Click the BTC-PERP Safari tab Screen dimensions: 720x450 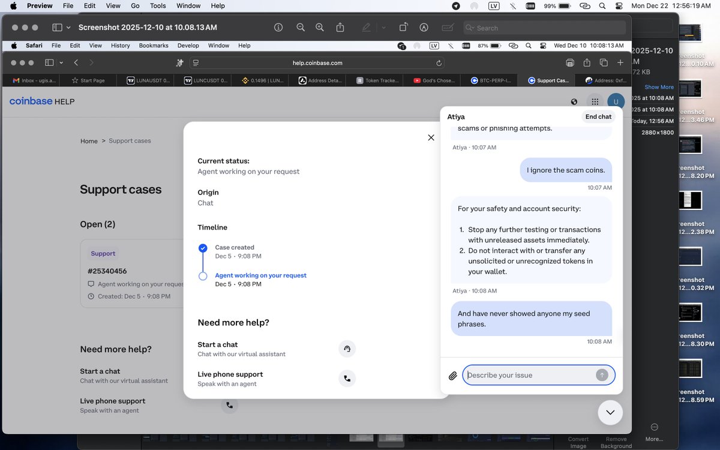coord(490,80)
